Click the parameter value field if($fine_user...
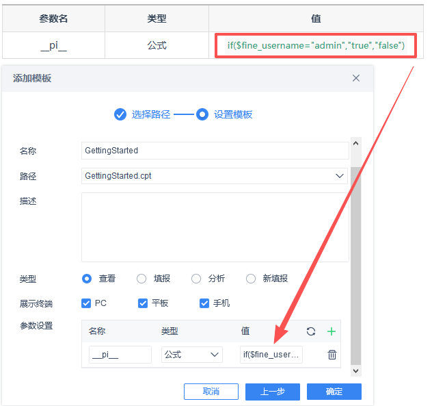432x406 pixels. coord(271,355)
